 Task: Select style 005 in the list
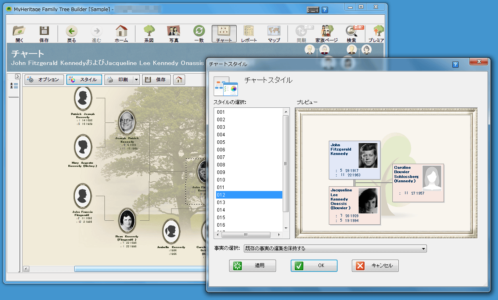click(249, 142)
